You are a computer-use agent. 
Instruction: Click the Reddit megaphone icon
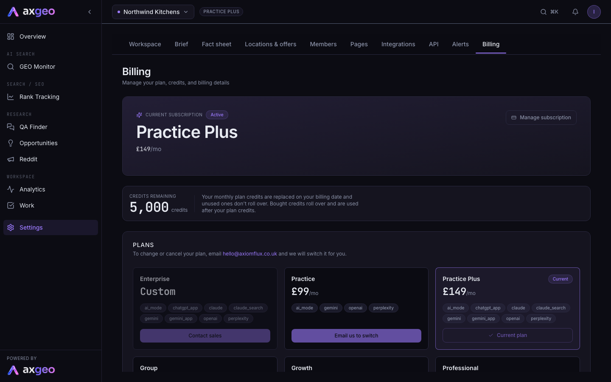11,159
